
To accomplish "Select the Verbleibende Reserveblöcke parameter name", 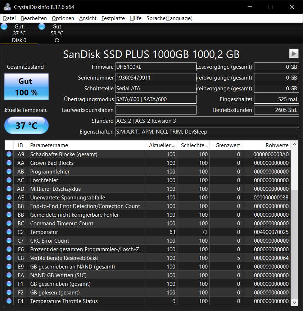I will pyautogui.click(x=64, y=258).
